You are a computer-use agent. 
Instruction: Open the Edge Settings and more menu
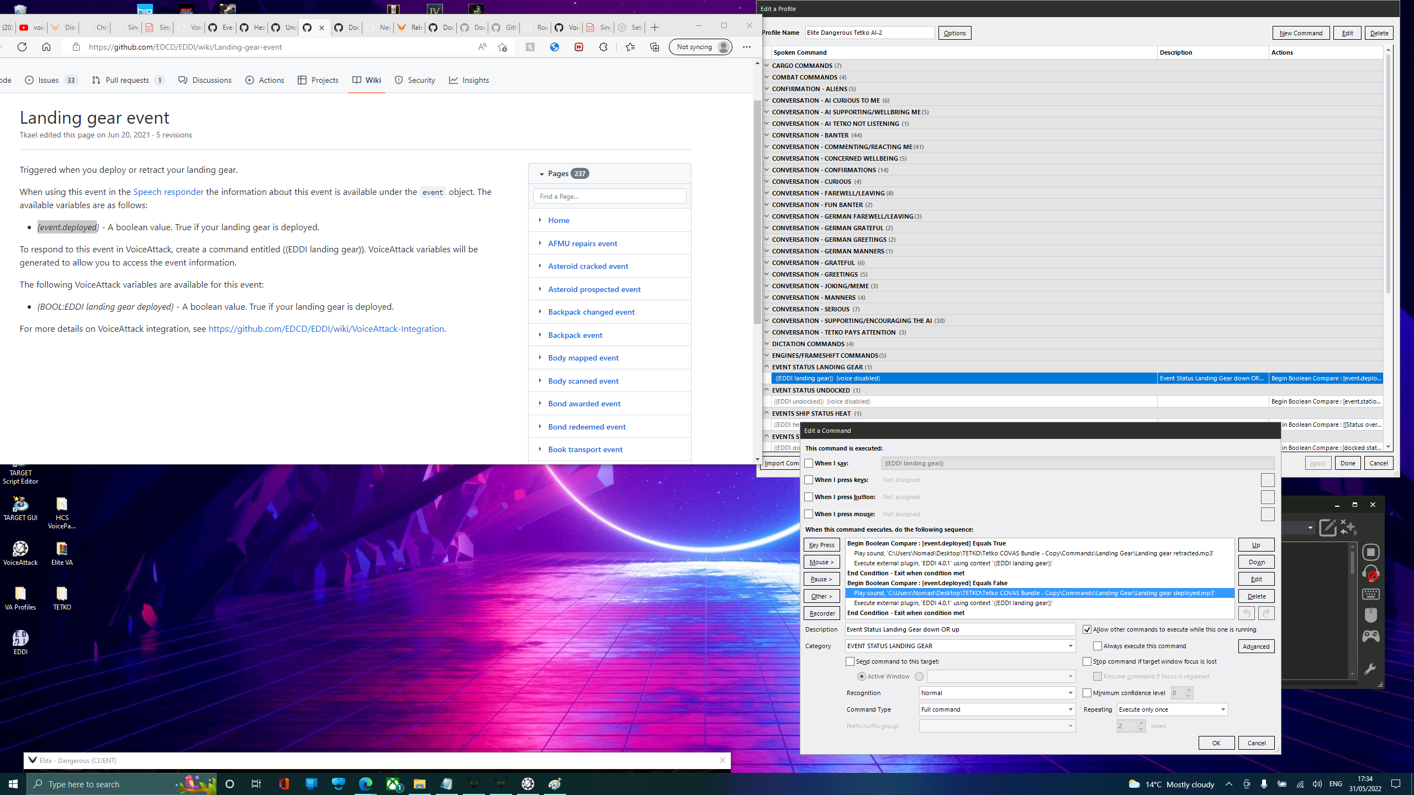tap(747, 47)
